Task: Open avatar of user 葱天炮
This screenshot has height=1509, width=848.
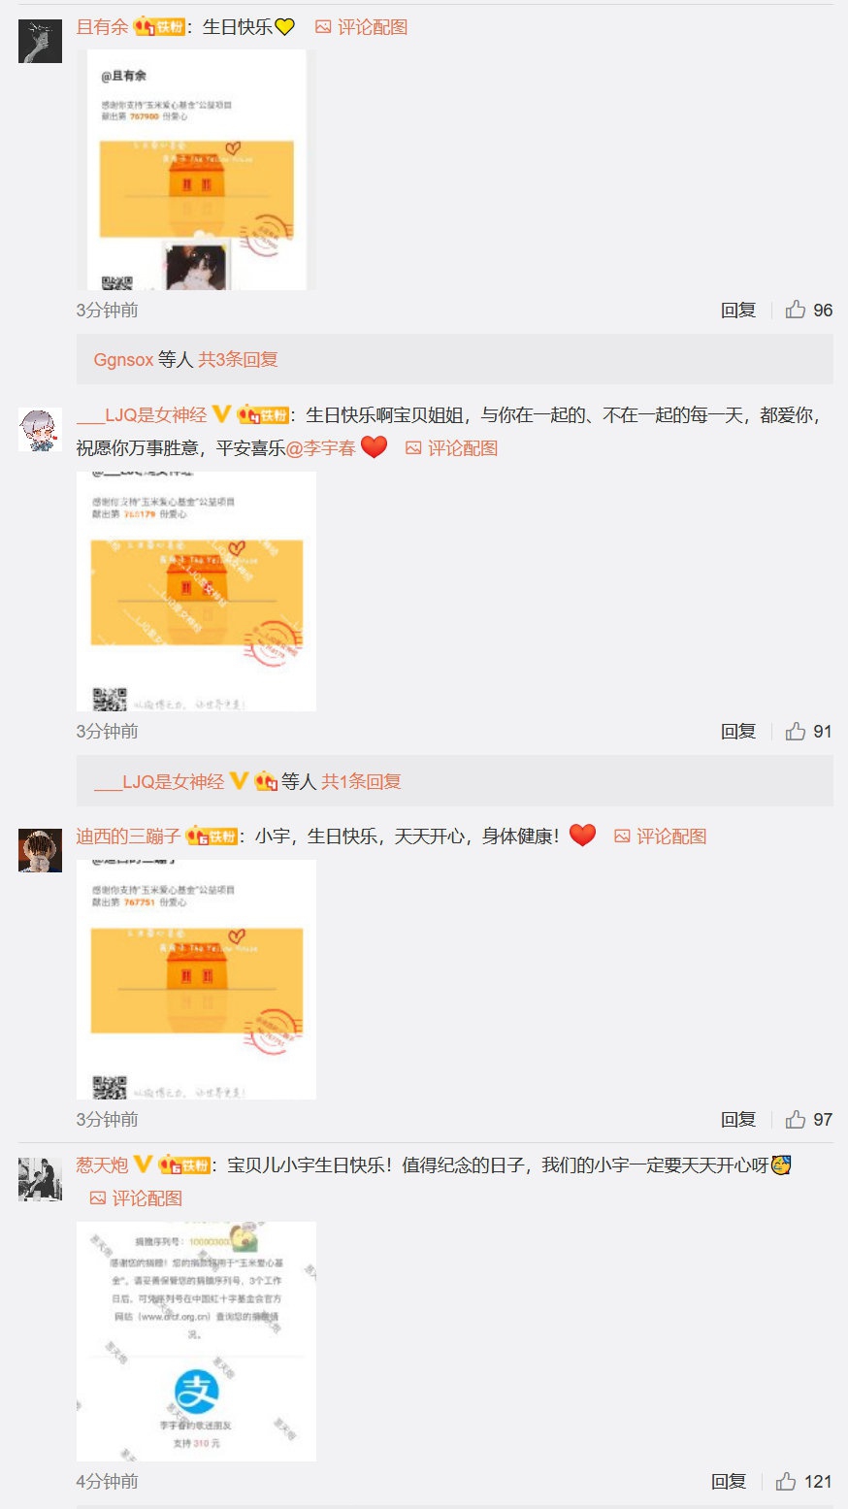Action: 40,1179
